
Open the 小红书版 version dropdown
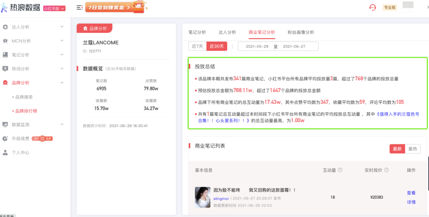click(x=54, y=8)
